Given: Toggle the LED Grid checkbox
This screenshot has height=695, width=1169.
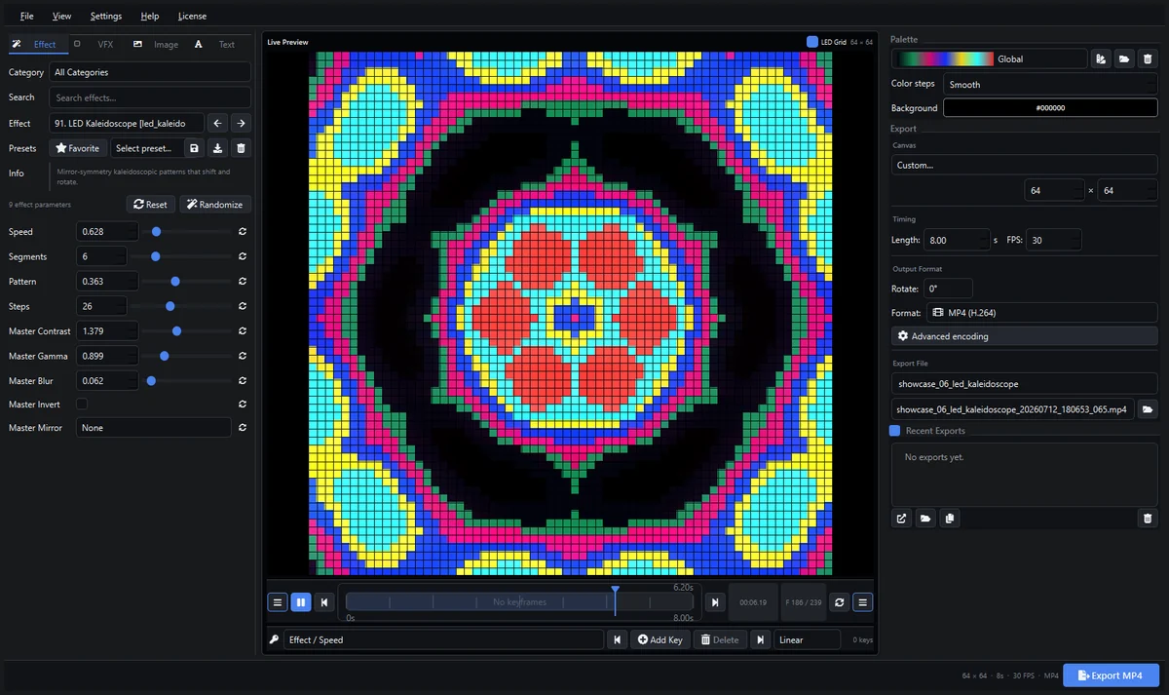Looking at the screenshot, I should tap(812, 42).
